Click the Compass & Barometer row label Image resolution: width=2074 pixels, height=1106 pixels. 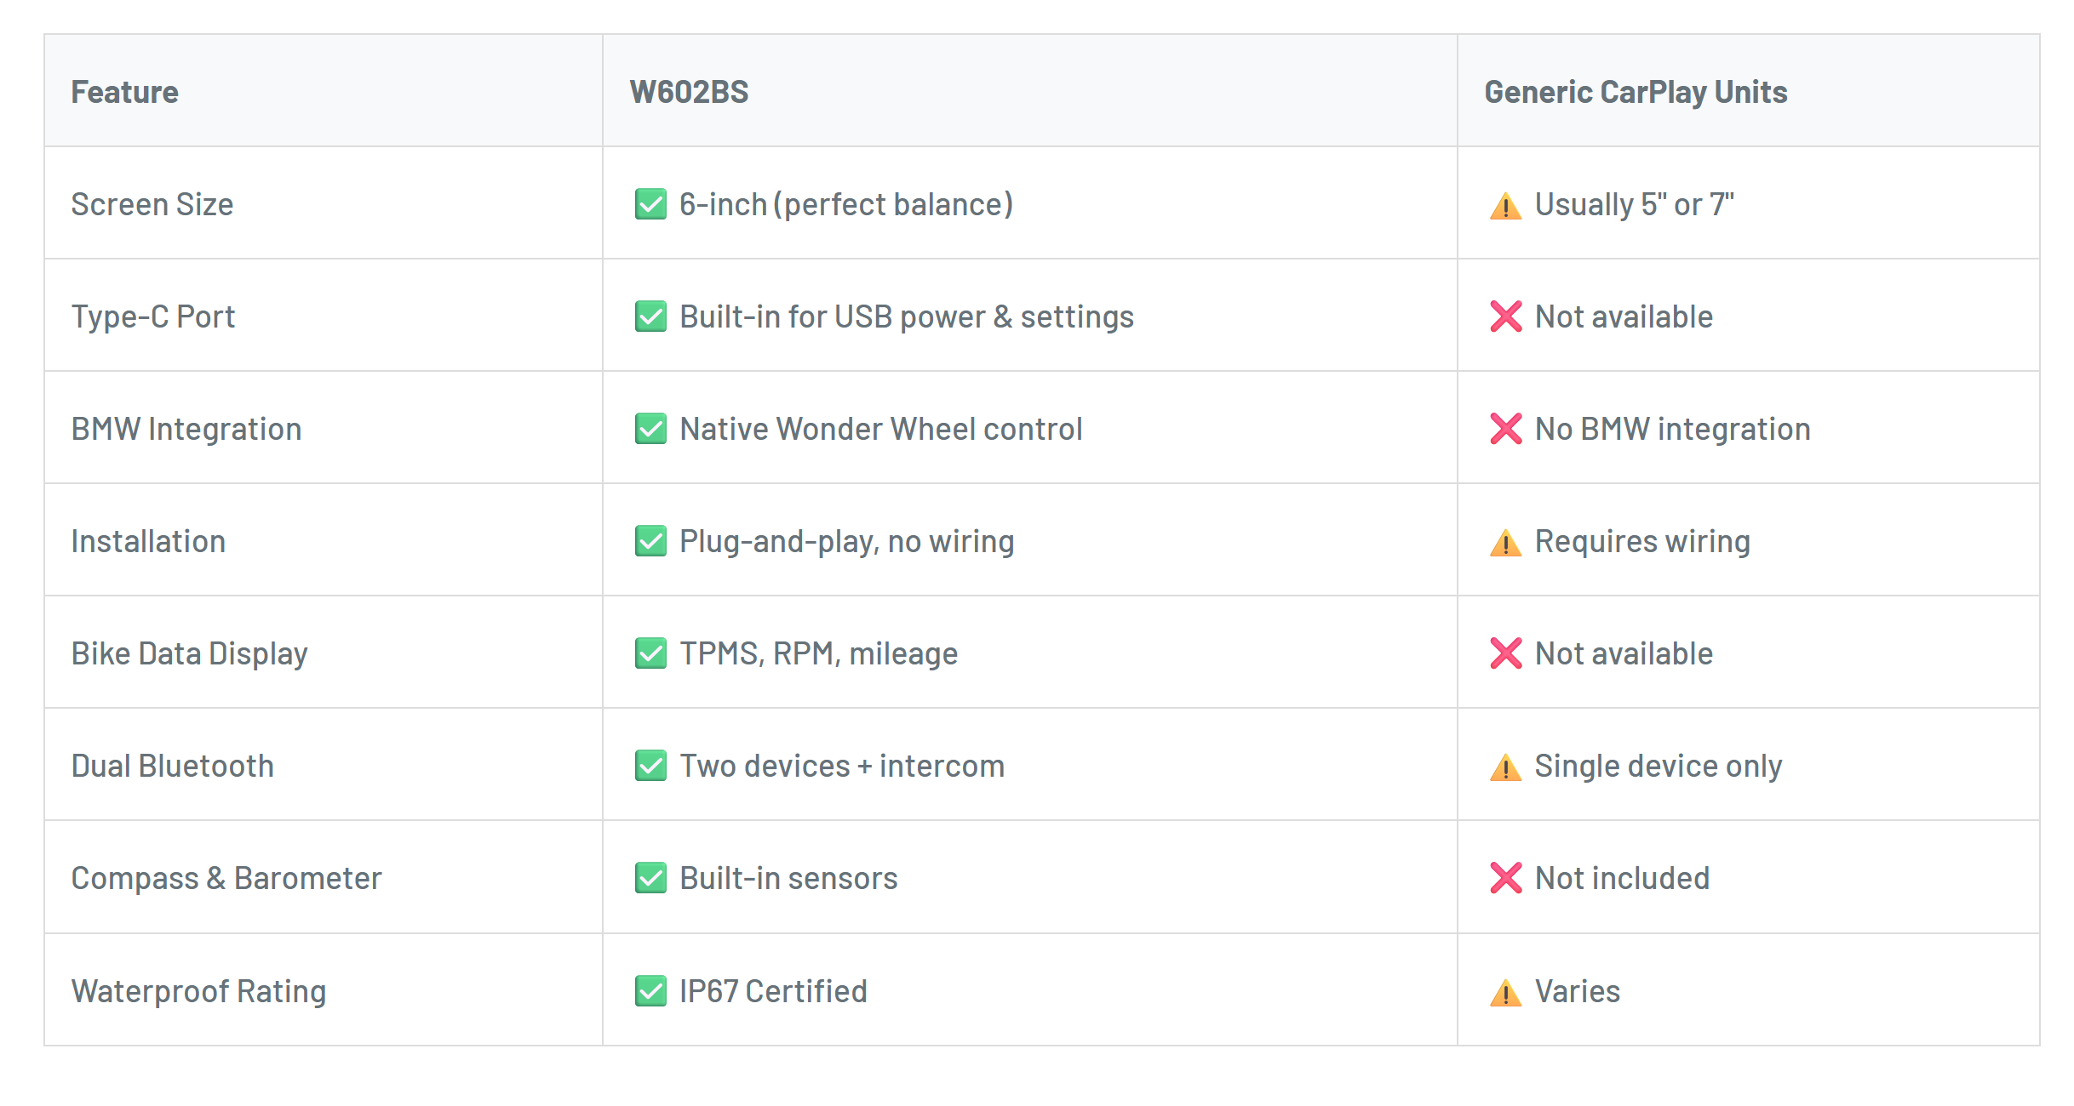226,878
